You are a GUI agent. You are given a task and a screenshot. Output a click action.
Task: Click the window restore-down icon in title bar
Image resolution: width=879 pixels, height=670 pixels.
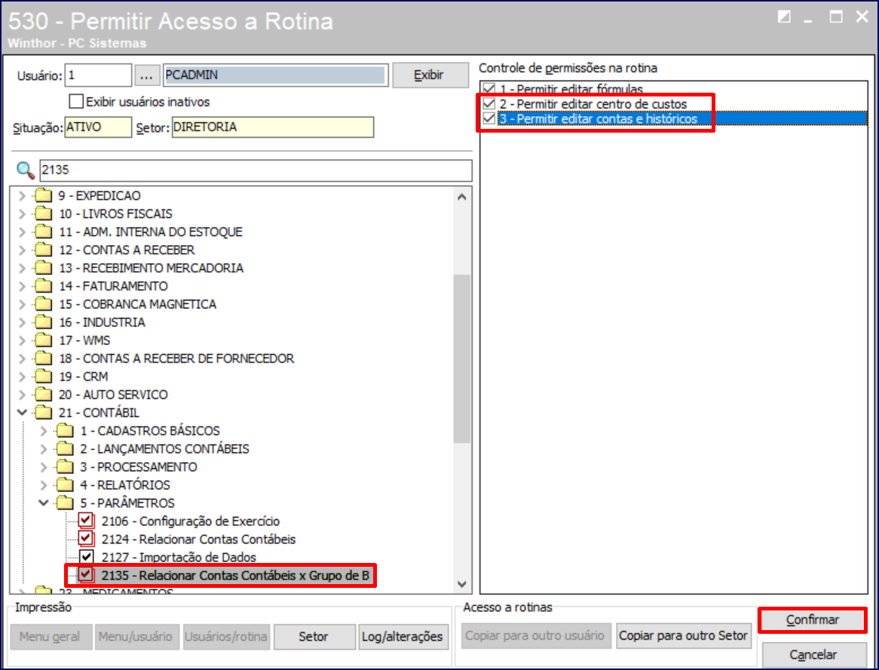(784, 17)
